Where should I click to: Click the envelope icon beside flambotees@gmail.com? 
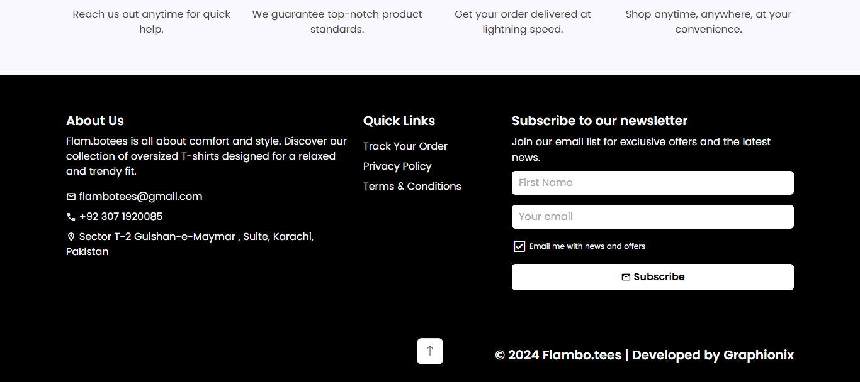tap(71, 197)
